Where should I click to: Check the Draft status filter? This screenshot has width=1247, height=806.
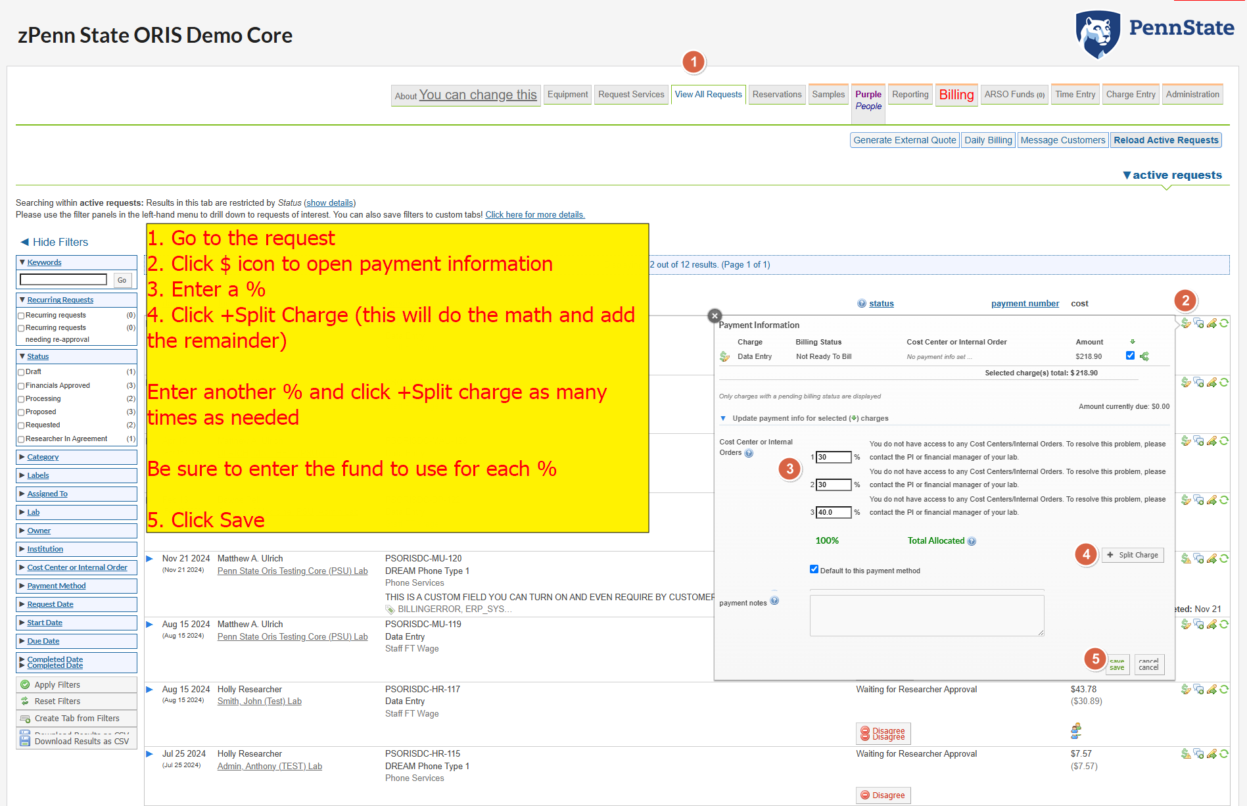(x=21, y=373)
